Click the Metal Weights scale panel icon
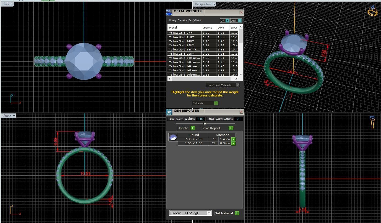 coord(169,13)
